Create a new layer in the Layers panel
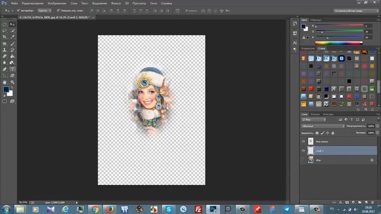 (366, 202)
